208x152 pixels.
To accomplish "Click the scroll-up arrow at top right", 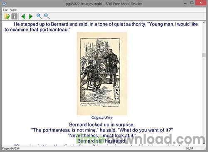I will [x=204, y=23].
